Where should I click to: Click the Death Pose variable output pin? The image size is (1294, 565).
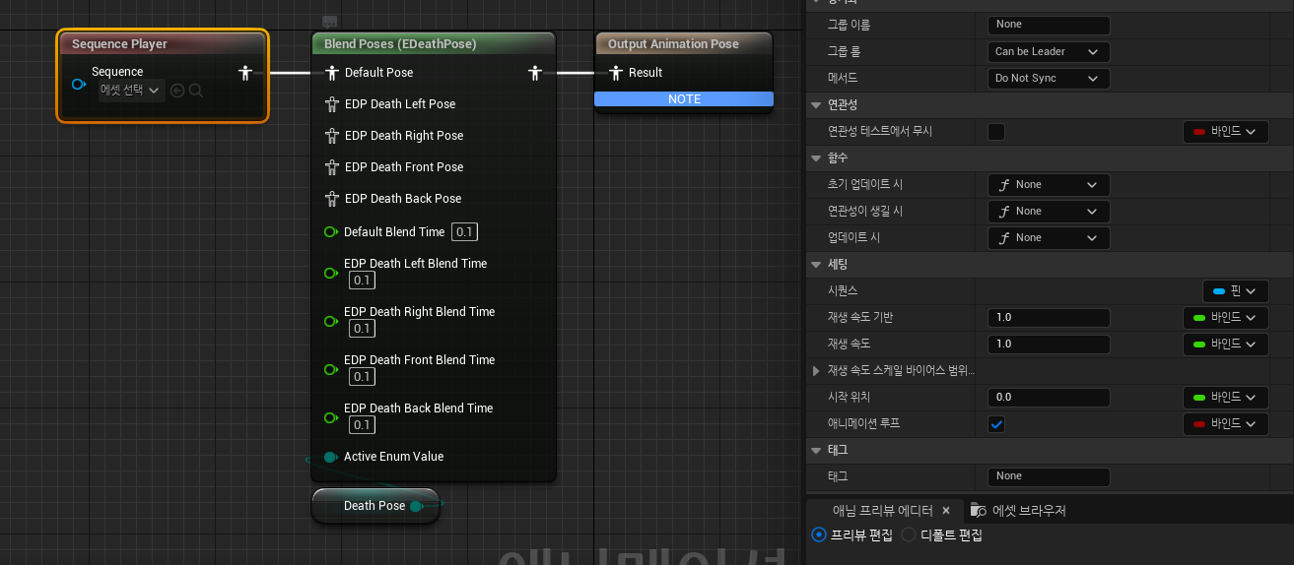tap(416, 506)
